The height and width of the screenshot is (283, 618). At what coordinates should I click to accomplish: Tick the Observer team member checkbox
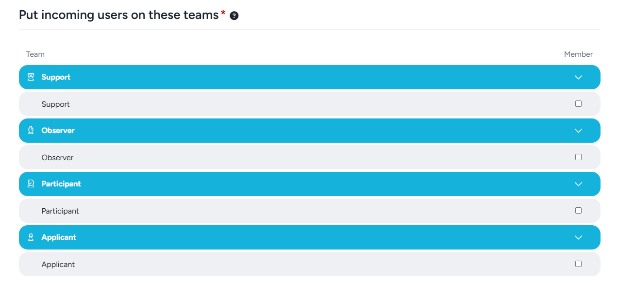(x=578, y=157)
